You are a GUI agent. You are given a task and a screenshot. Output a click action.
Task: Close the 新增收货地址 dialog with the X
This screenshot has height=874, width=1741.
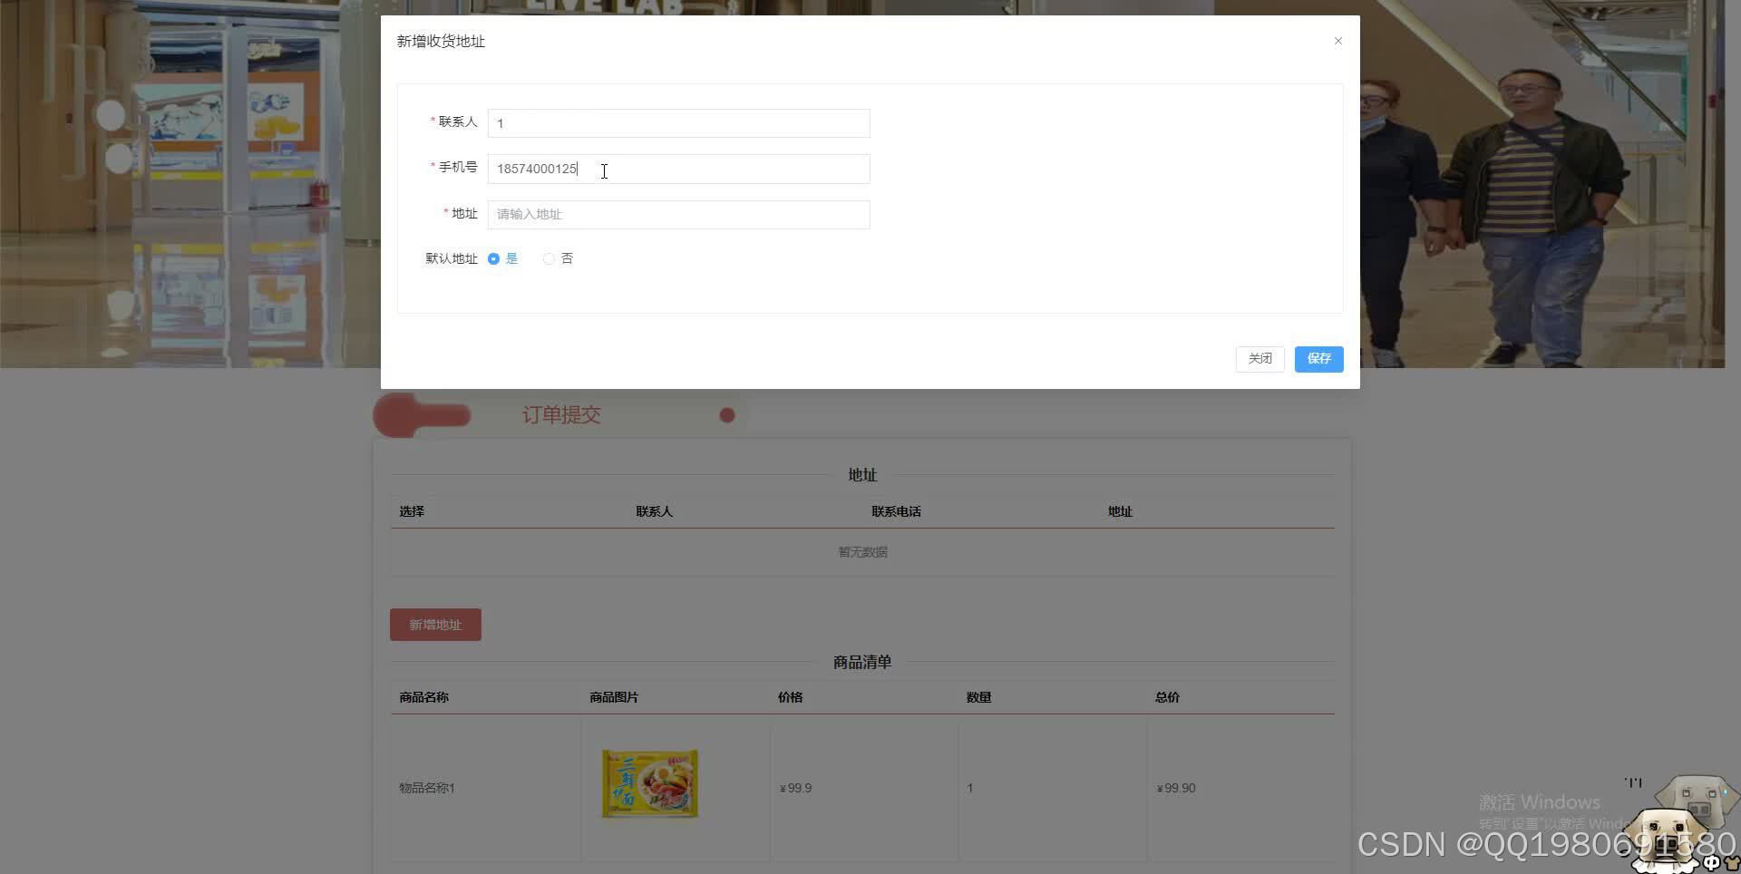(1337, 41)
